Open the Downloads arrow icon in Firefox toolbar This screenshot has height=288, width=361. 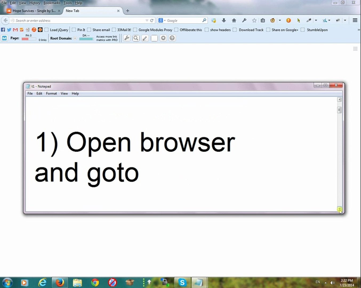(x=224, y=20)
